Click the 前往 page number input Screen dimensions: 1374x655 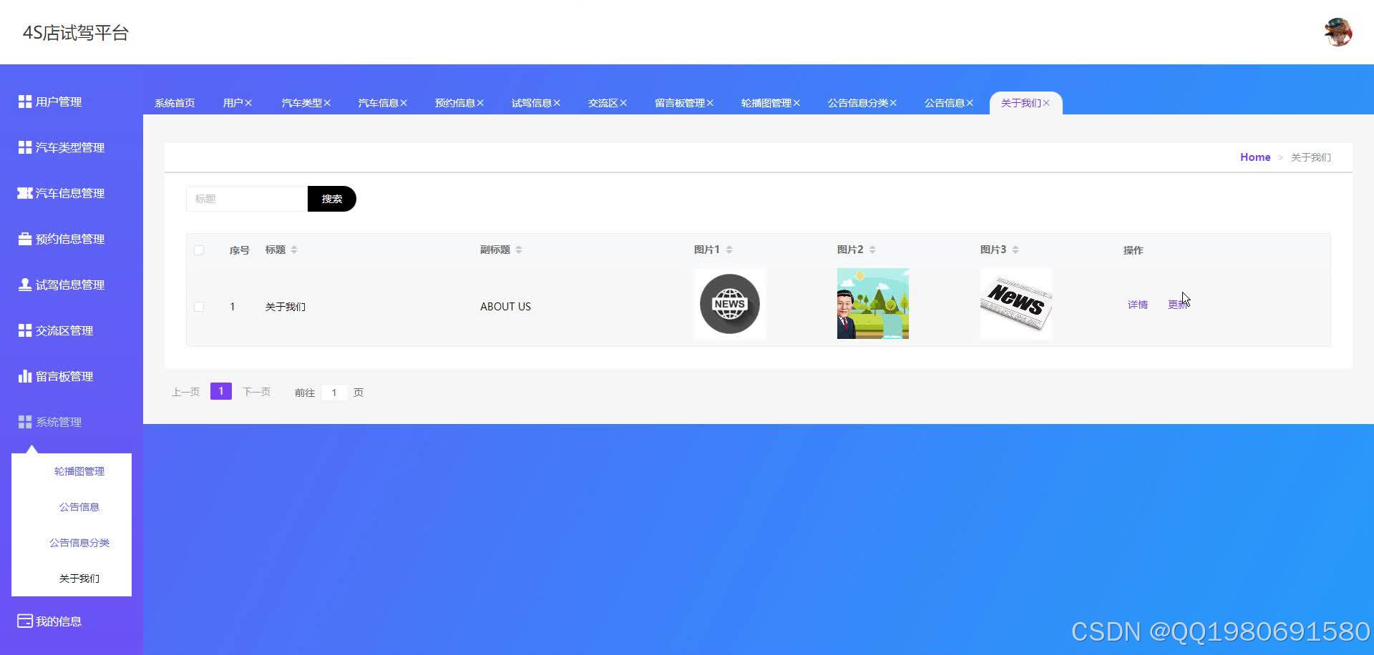334,393
